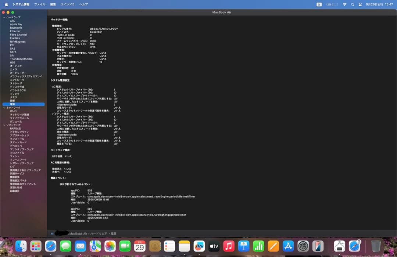This screenshot has height=257, width=397.
Task: Open the Photos app in dock
Action: (x=110, y=246)
